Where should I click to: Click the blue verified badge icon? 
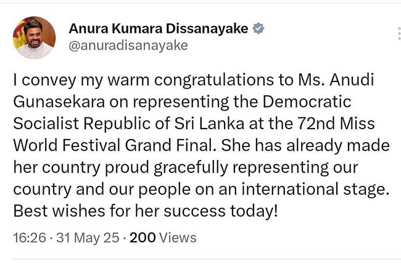[x=260, y=28]
